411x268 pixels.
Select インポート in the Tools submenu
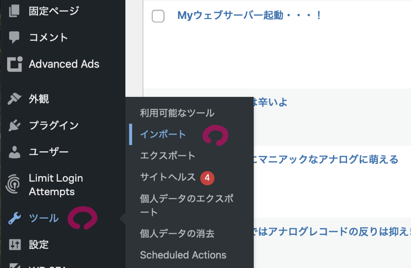tap(163, 134)
